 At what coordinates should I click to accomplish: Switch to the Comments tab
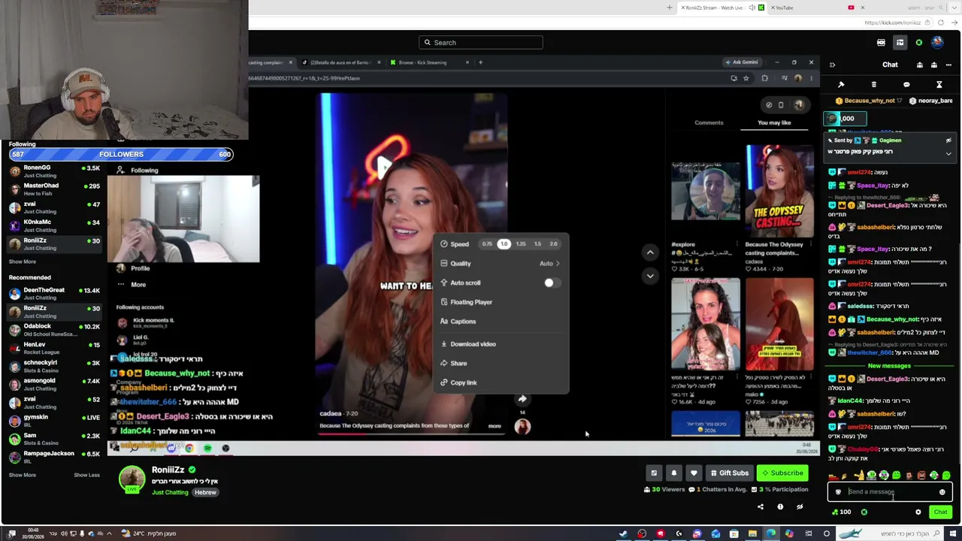point(709,122)
